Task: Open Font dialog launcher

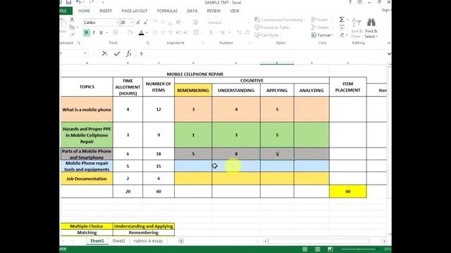Action: pyautogui.click(x=147, y=43)
